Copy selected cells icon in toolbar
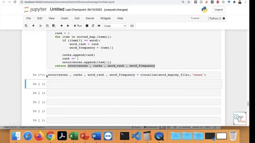The height and width of the screenshot is (143, 255). 47,26
